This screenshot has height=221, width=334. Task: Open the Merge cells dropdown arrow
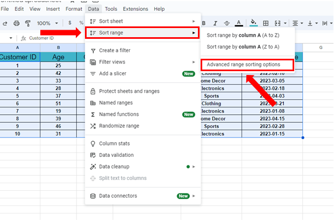[285, 23]
